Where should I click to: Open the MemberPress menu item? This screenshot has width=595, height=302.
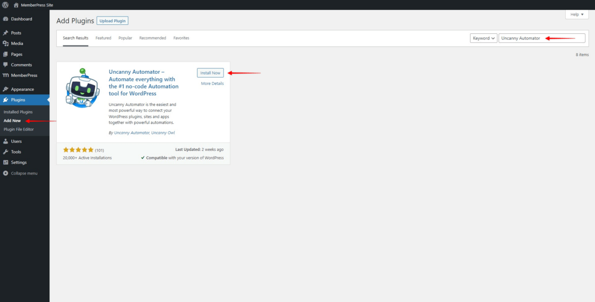point(24,75)
